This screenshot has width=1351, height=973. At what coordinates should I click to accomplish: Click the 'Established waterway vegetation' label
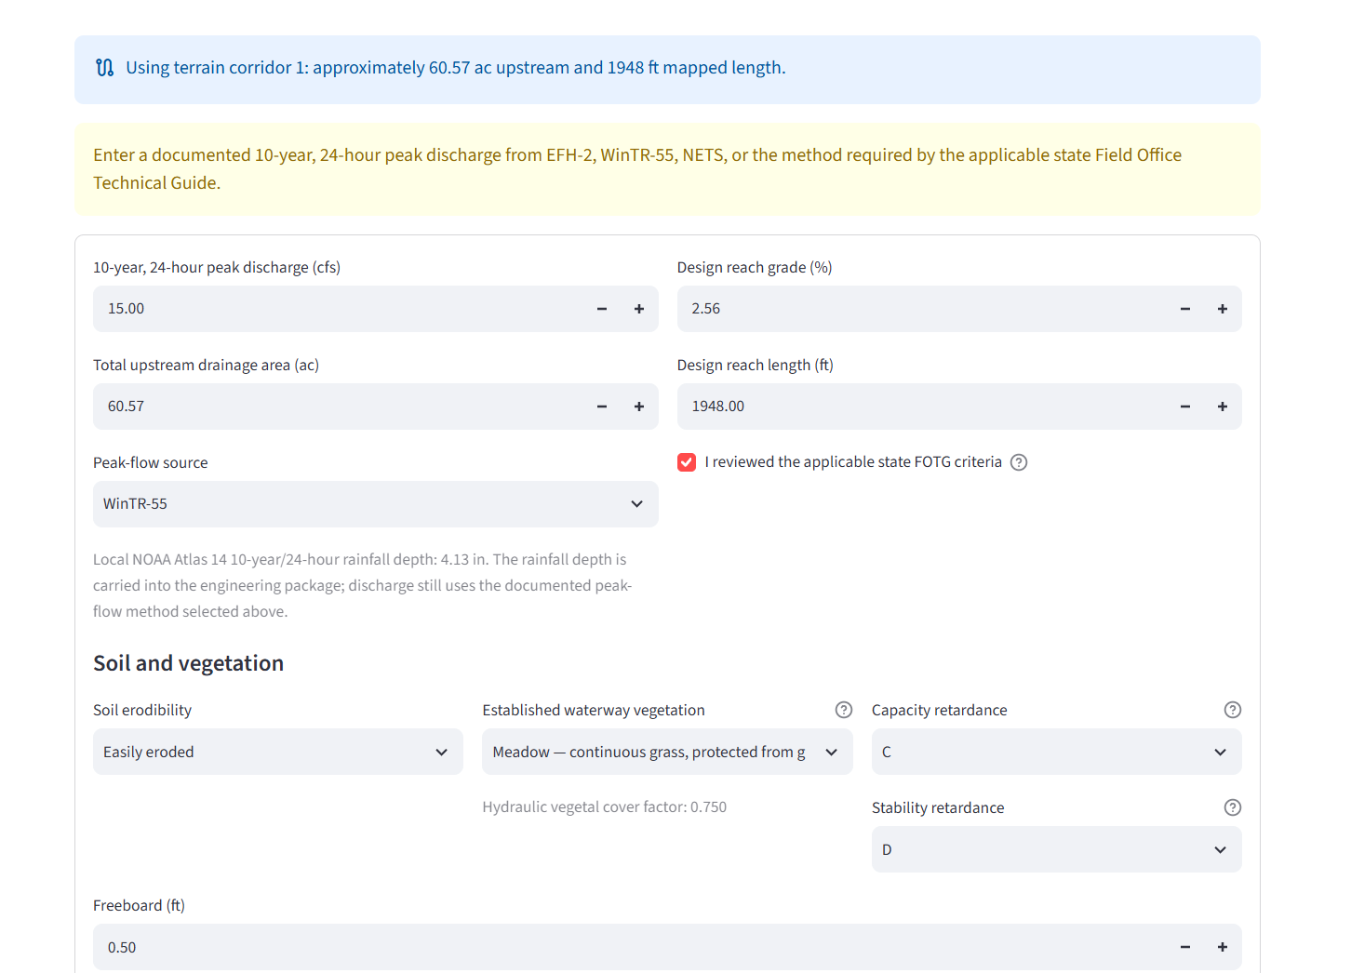point(594,710)
